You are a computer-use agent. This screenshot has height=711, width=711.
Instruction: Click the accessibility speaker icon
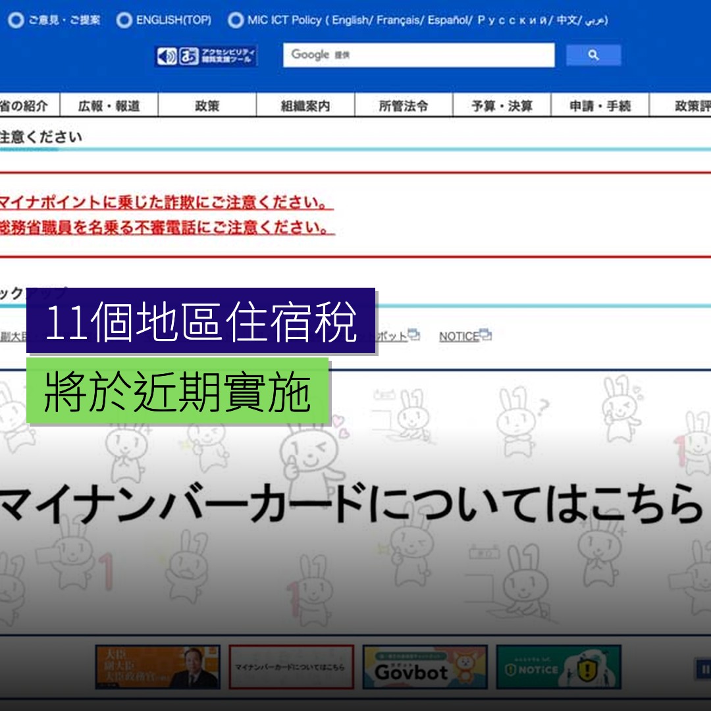click(167, 57)
